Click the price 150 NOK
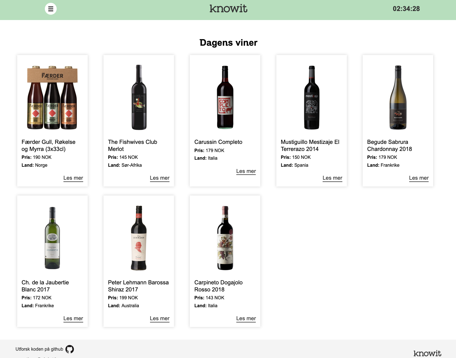 pos(301,157)
